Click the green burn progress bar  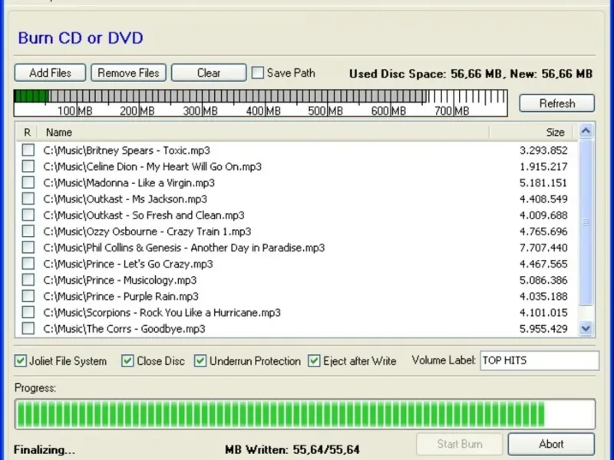[x=305, y=414]
